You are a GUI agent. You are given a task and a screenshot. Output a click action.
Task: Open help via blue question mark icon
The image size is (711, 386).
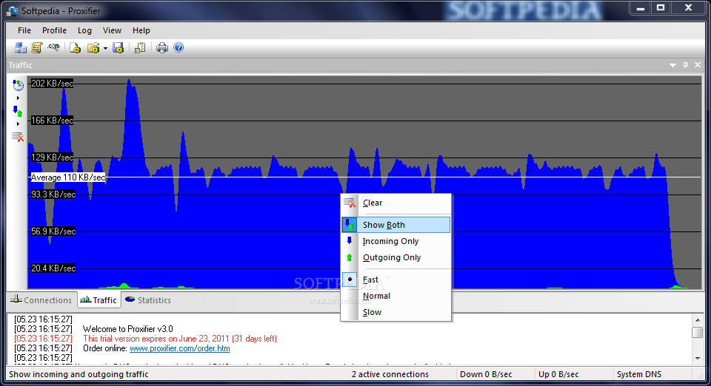(178, 47)
